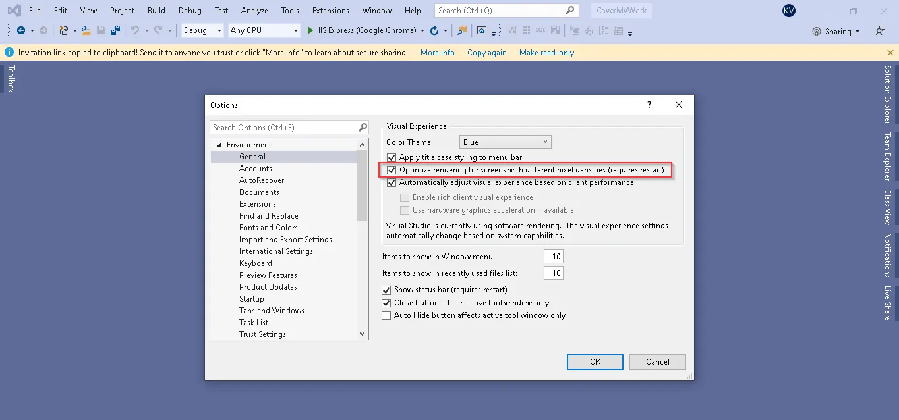
Task: Open the Build menu
Action: 157,11
